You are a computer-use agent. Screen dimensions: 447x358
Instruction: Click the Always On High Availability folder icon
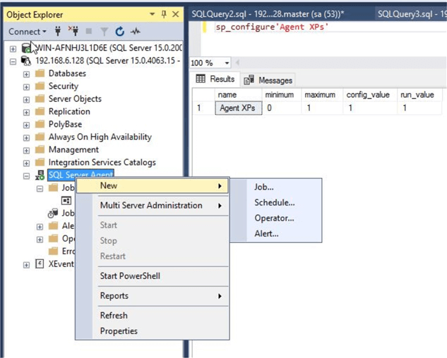click(40, 137)
